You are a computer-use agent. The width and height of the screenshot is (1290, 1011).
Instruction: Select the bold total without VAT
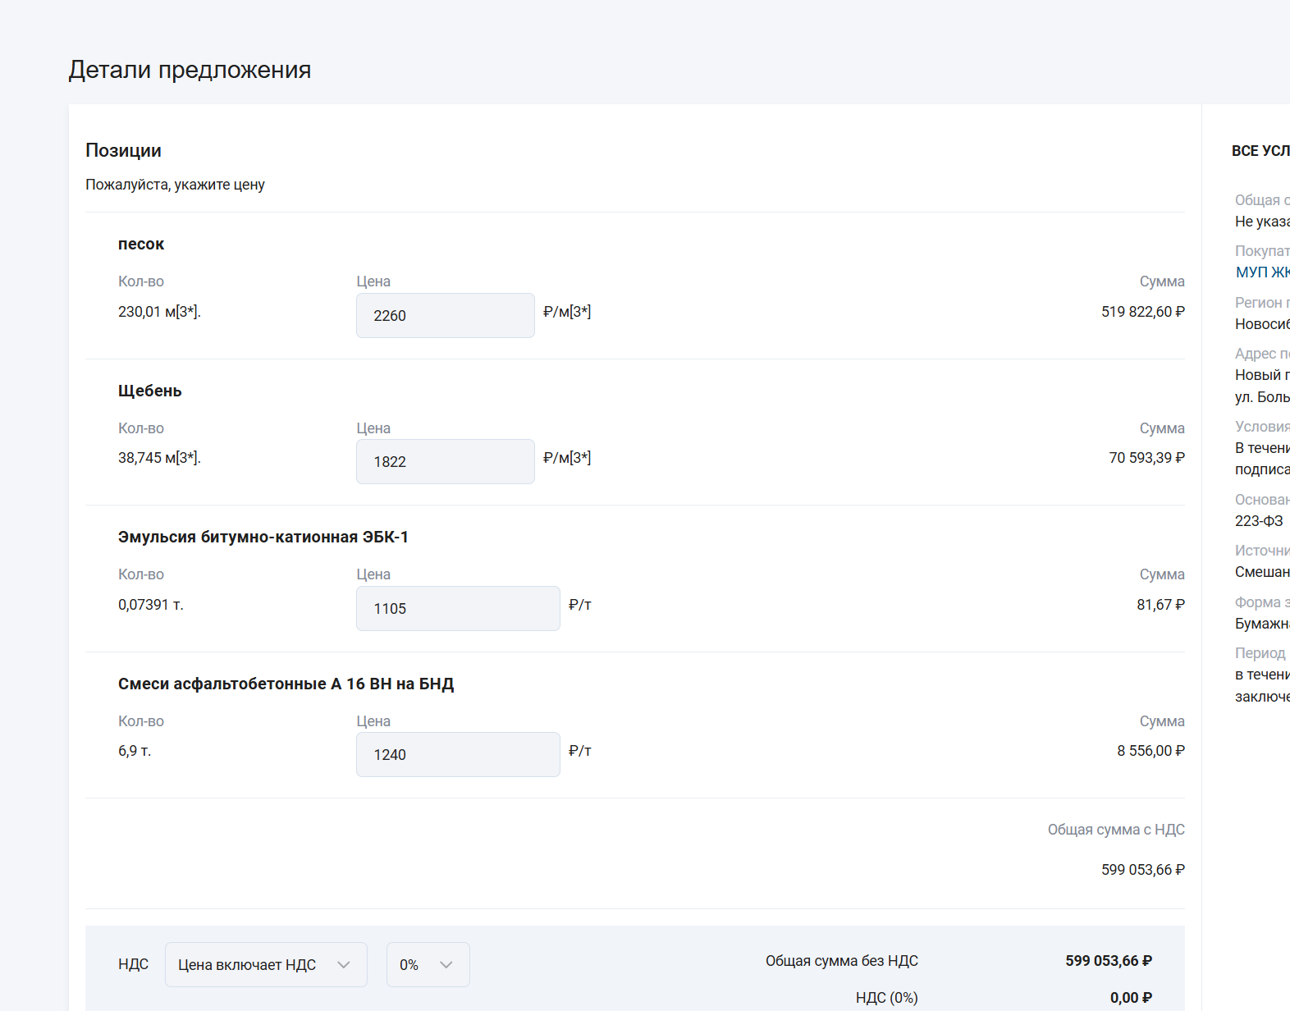click(1109, 961)
